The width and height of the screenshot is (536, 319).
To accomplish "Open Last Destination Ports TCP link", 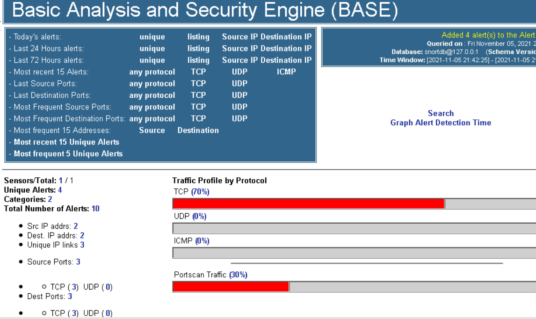I will point(198,95).
